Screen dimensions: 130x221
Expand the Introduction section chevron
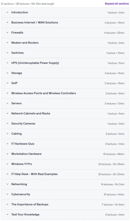[7, 12]
